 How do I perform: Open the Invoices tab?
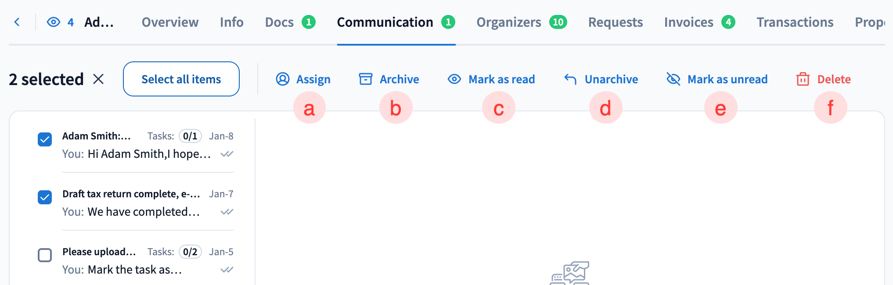[688, 22]
